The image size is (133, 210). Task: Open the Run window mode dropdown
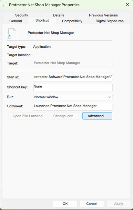pyautogui.click(x=73, y=97)
